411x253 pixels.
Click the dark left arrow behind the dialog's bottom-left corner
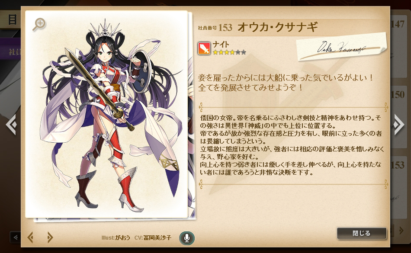point(15,237)
